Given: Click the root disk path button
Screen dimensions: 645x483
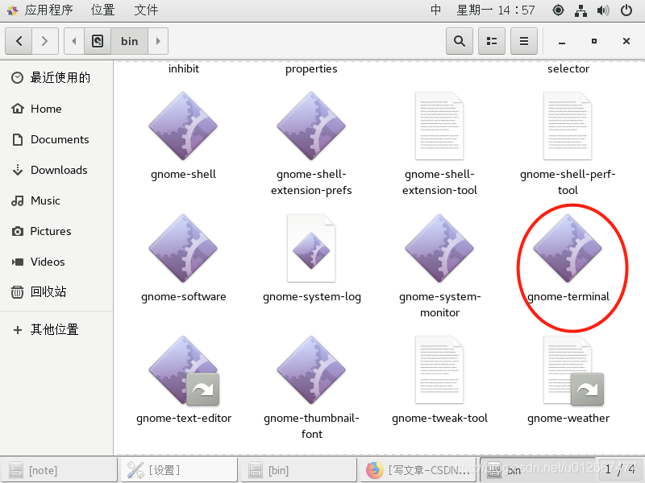Looking at the screenshot, I should tap(98, 41).
